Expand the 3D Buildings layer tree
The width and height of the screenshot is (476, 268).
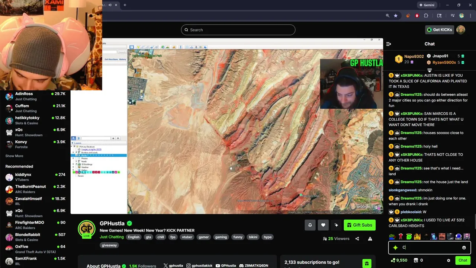(x=73, y=164)
